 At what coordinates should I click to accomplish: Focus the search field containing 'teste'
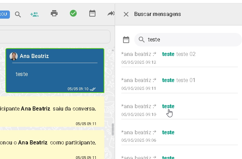[x=188, y=40]
